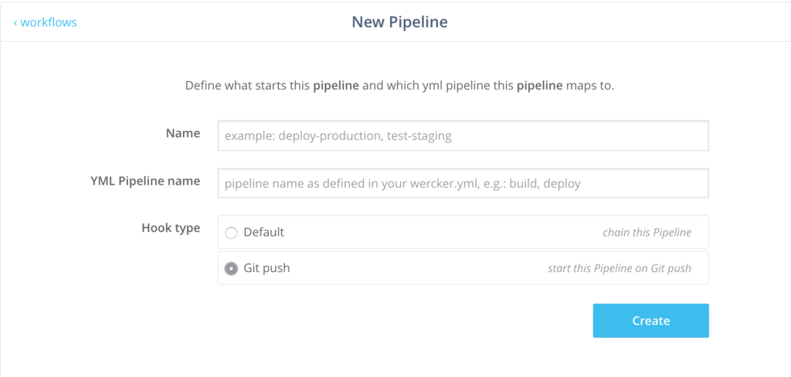The width and height of the screenshot is (791, 377).
Task: Click the back chevron beside workflows
Action: (x=15, y=22)
